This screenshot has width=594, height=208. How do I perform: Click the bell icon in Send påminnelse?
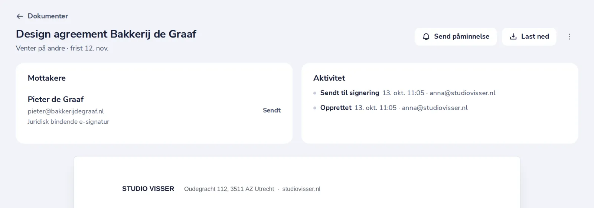pyautogui.click(x=426, y=36)
